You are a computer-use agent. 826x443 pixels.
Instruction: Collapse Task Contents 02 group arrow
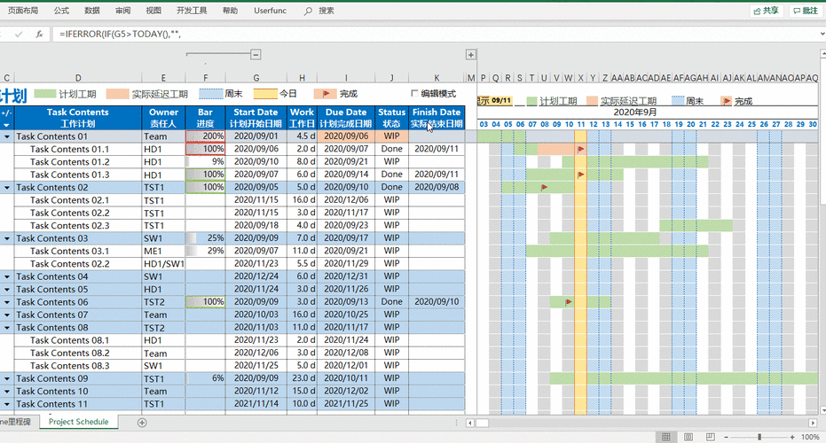click(7, 188)
